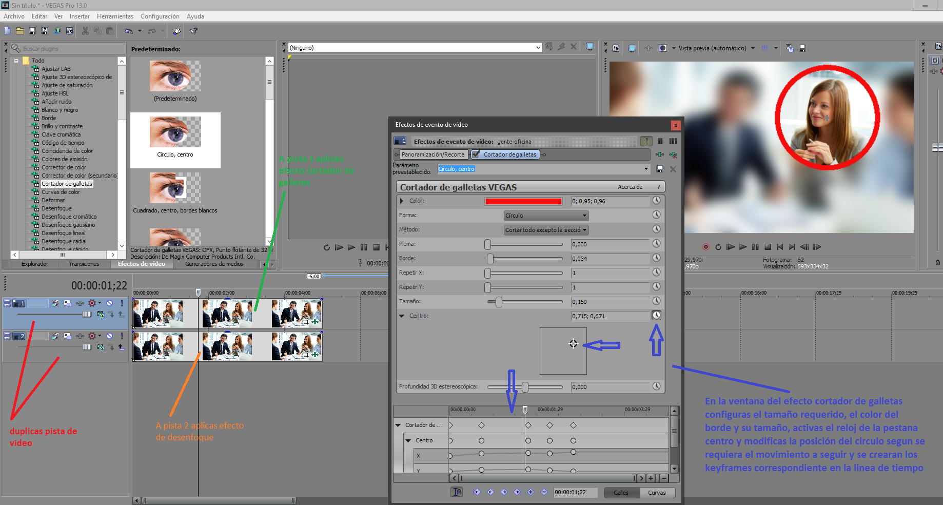Collapse the Centro parameter section
The width and height of the screenshot is (943, 505).
click(402, 316)
